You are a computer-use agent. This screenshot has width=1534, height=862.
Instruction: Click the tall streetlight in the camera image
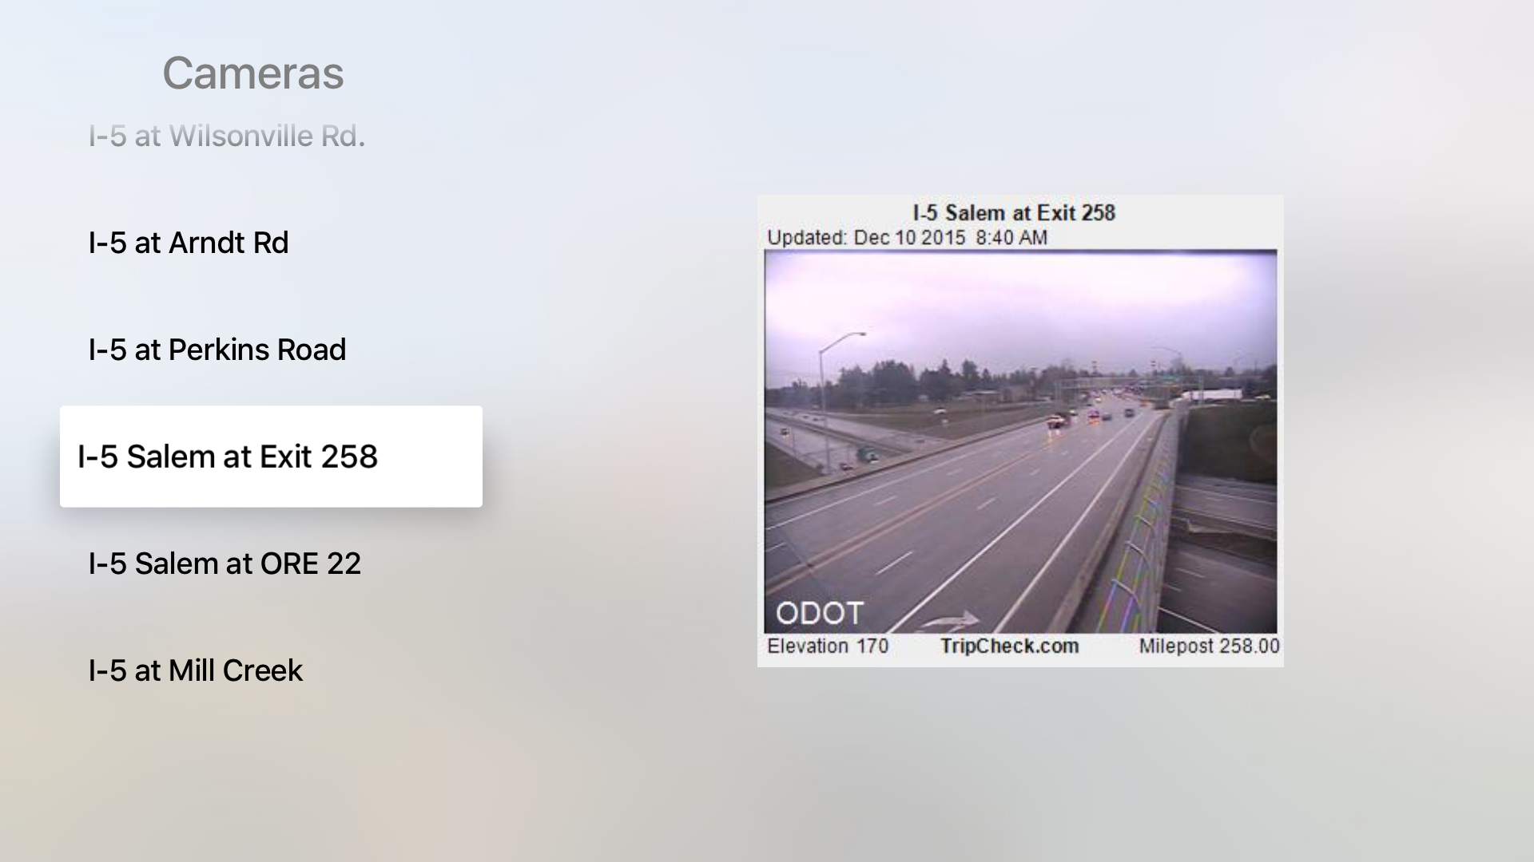click(831, 399)
